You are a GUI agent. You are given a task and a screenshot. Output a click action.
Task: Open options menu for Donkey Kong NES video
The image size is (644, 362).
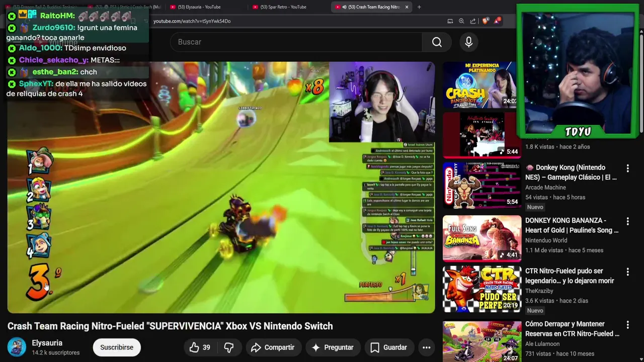[x=627, y=168]
